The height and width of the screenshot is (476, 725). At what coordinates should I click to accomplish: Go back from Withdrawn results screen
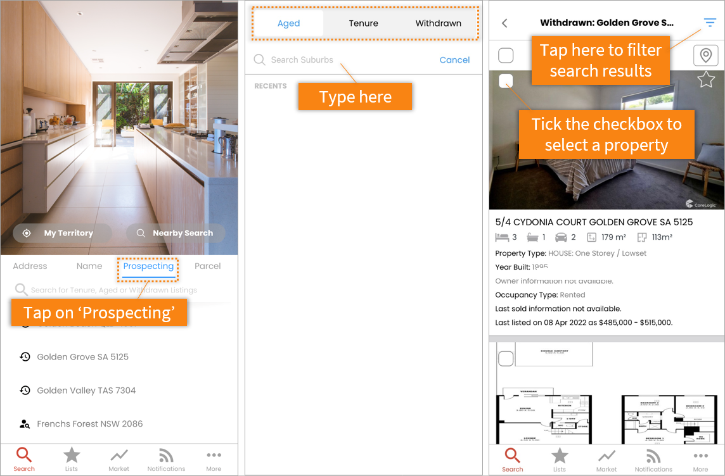[504, 23]
